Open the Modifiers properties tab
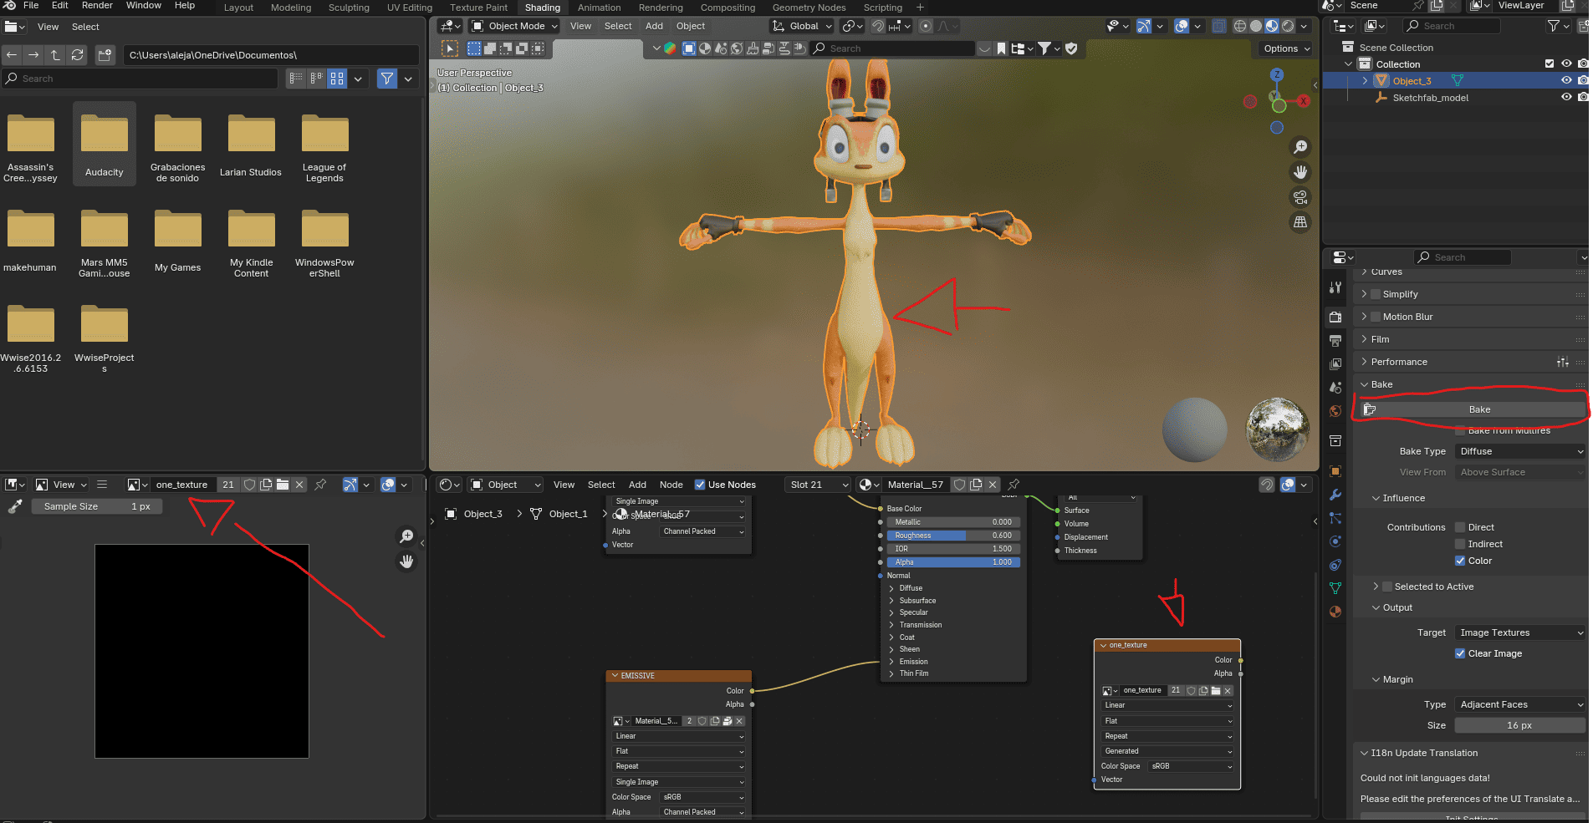The image size is (1593, 823). click(1335, 495)
